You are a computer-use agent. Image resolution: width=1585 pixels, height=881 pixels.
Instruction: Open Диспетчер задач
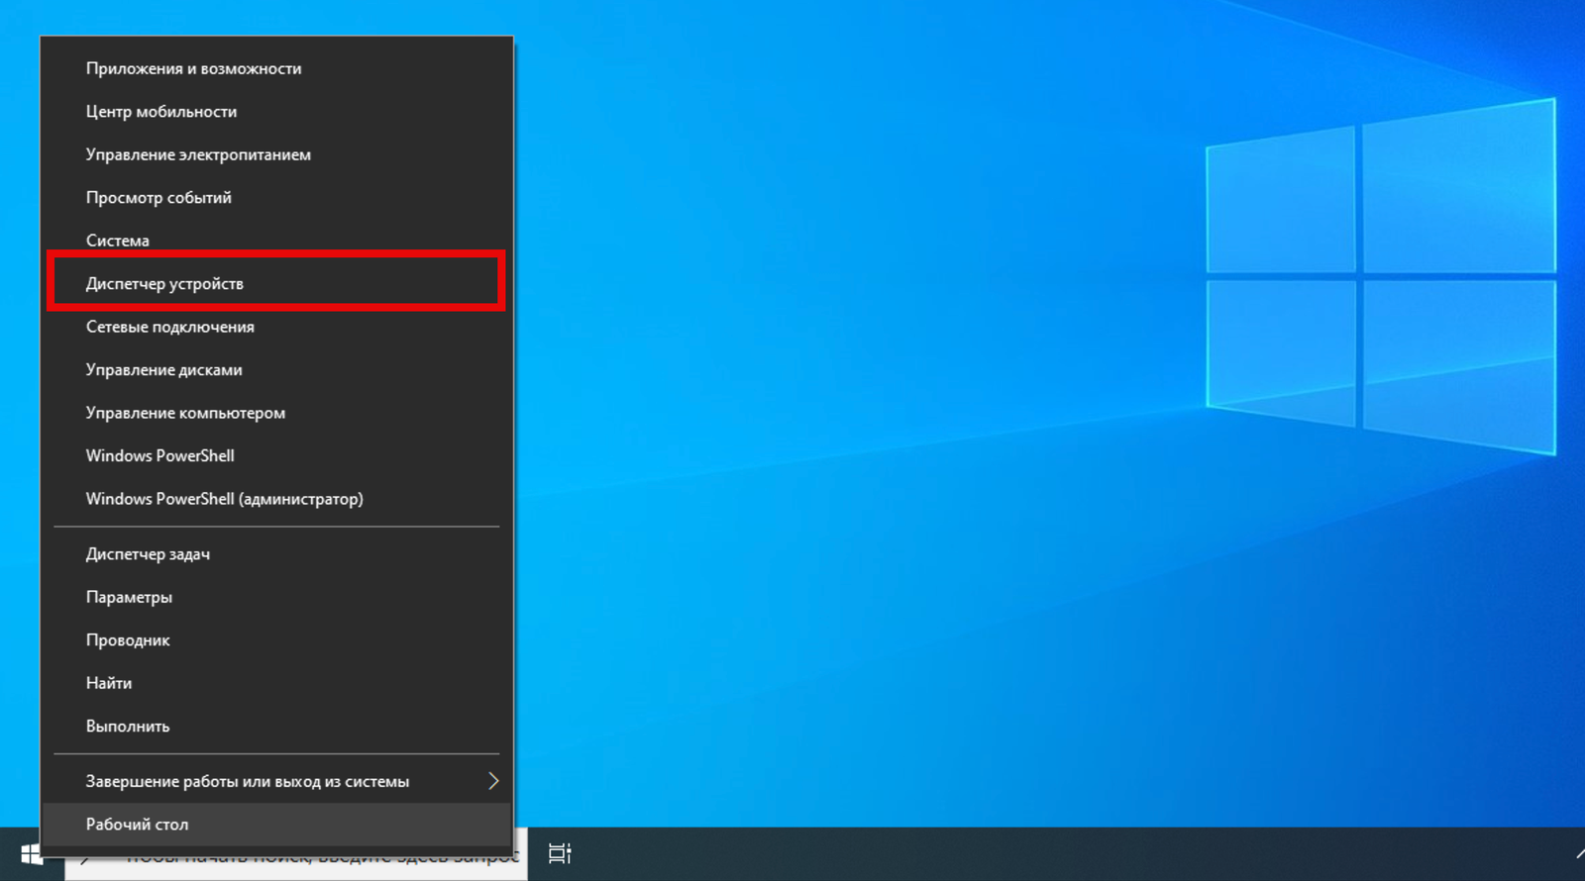click(276, 554)
